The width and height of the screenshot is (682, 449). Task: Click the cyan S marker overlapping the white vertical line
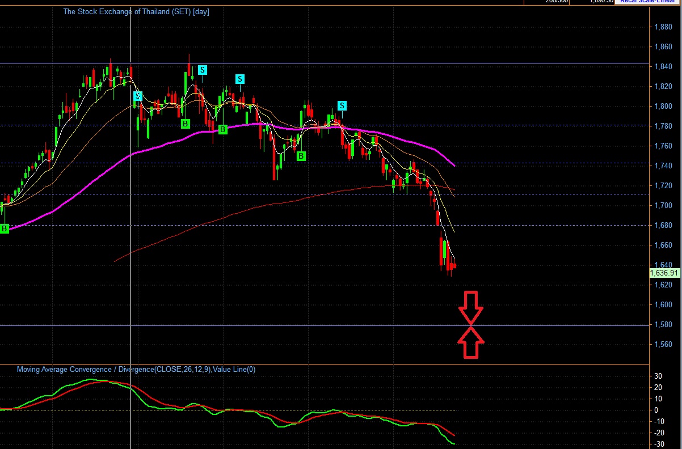click(x=137, y=96)
